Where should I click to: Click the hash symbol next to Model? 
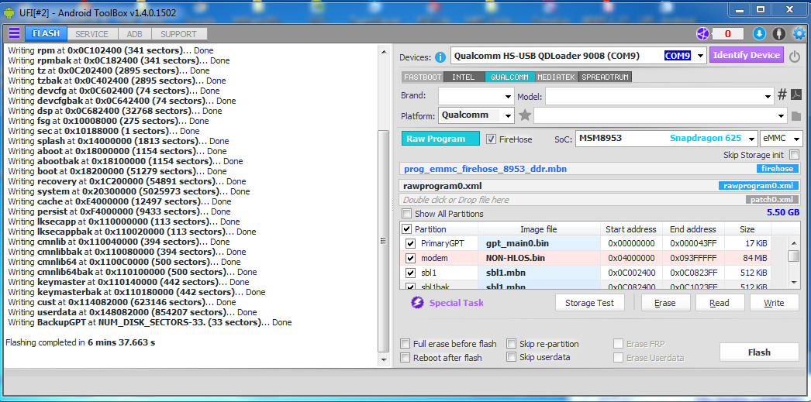pyautogui.click(x=782, y=94)
